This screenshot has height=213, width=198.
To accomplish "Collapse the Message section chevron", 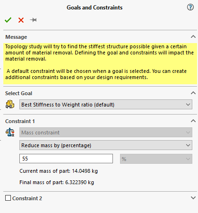I will [193, 37].
